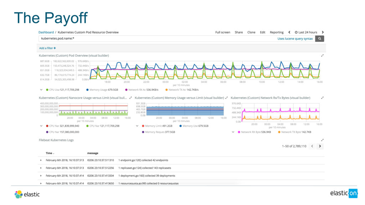Click the Dashboard breadcrumb link
This screenshot has width=365, height=205.
point(46,32)
